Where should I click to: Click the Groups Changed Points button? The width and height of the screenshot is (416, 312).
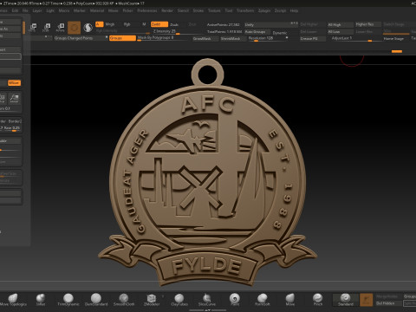(x=79, y=38)
